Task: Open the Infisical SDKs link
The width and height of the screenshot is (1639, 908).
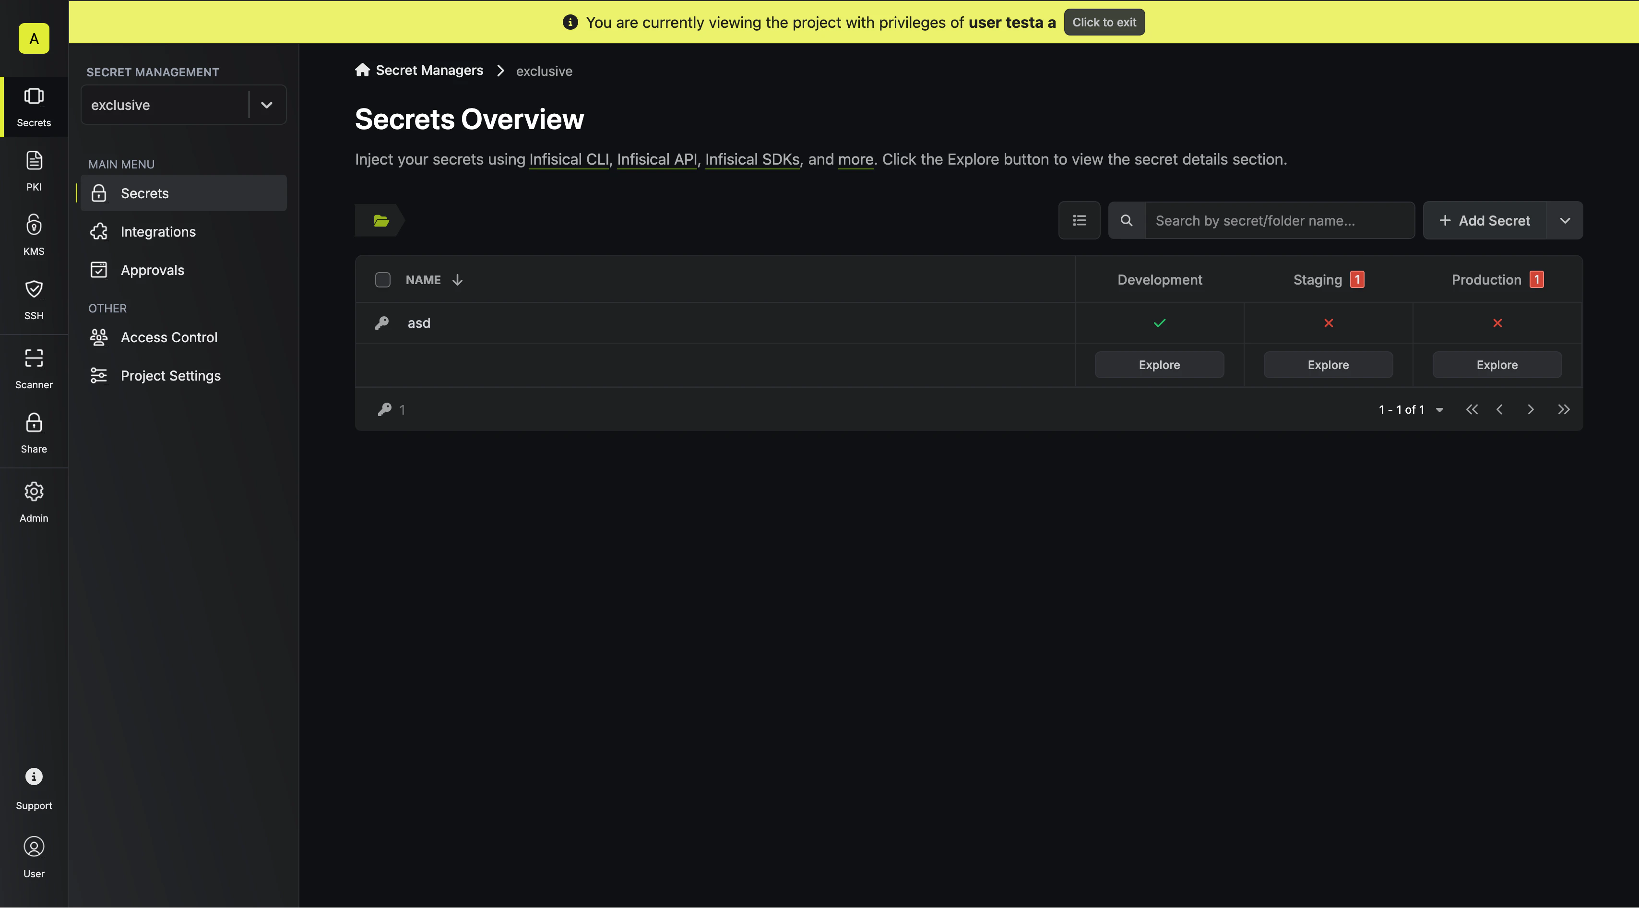Action: (752, 160)
